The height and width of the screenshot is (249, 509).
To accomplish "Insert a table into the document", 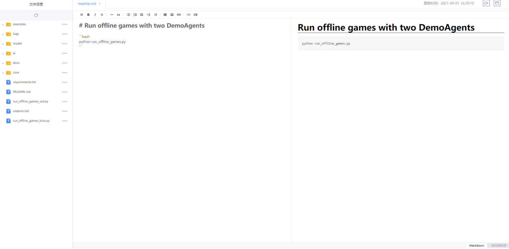I will point(165,14).
